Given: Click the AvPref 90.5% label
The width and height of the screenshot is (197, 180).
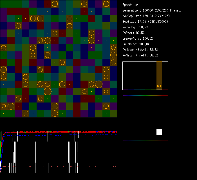Looking at the screenshot, I should [134, 33].
